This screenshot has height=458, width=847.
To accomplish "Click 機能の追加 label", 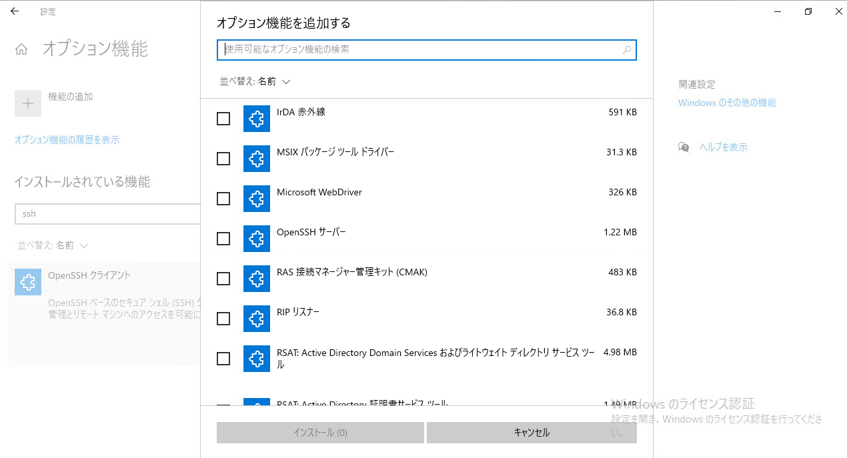I will (71, 97).
